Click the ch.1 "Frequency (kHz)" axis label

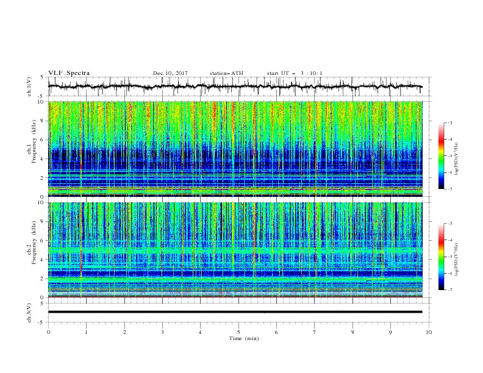(34, 142)
